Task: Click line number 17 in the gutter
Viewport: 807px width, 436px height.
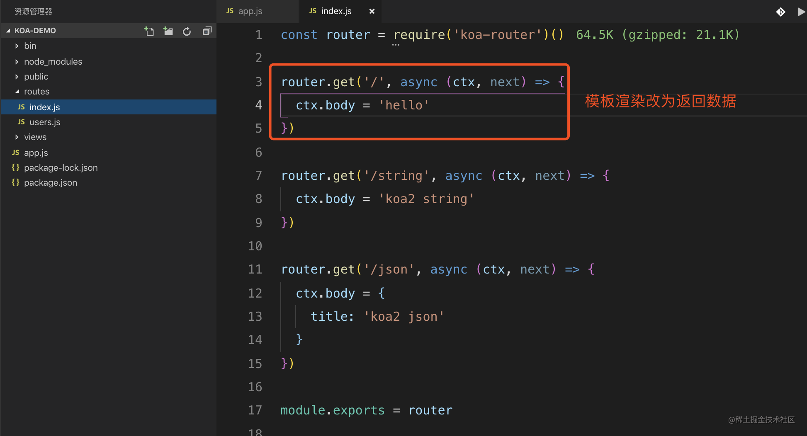Action: click(x=255, y=410)
